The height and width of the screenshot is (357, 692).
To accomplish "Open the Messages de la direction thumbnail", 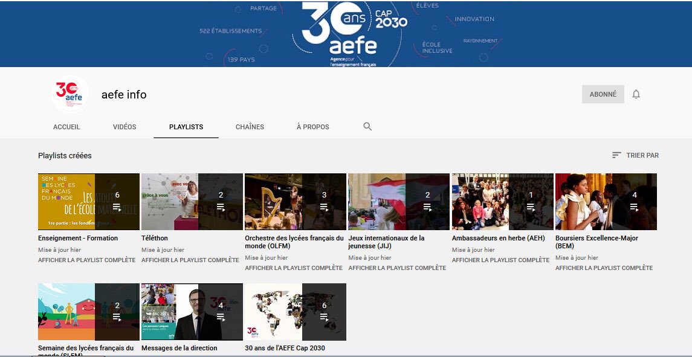I will click(192, 312).
